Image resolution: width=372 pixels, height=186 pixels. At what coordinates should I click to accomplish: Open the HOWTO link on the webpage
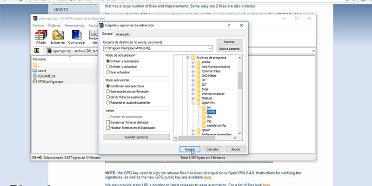point(61,10)
